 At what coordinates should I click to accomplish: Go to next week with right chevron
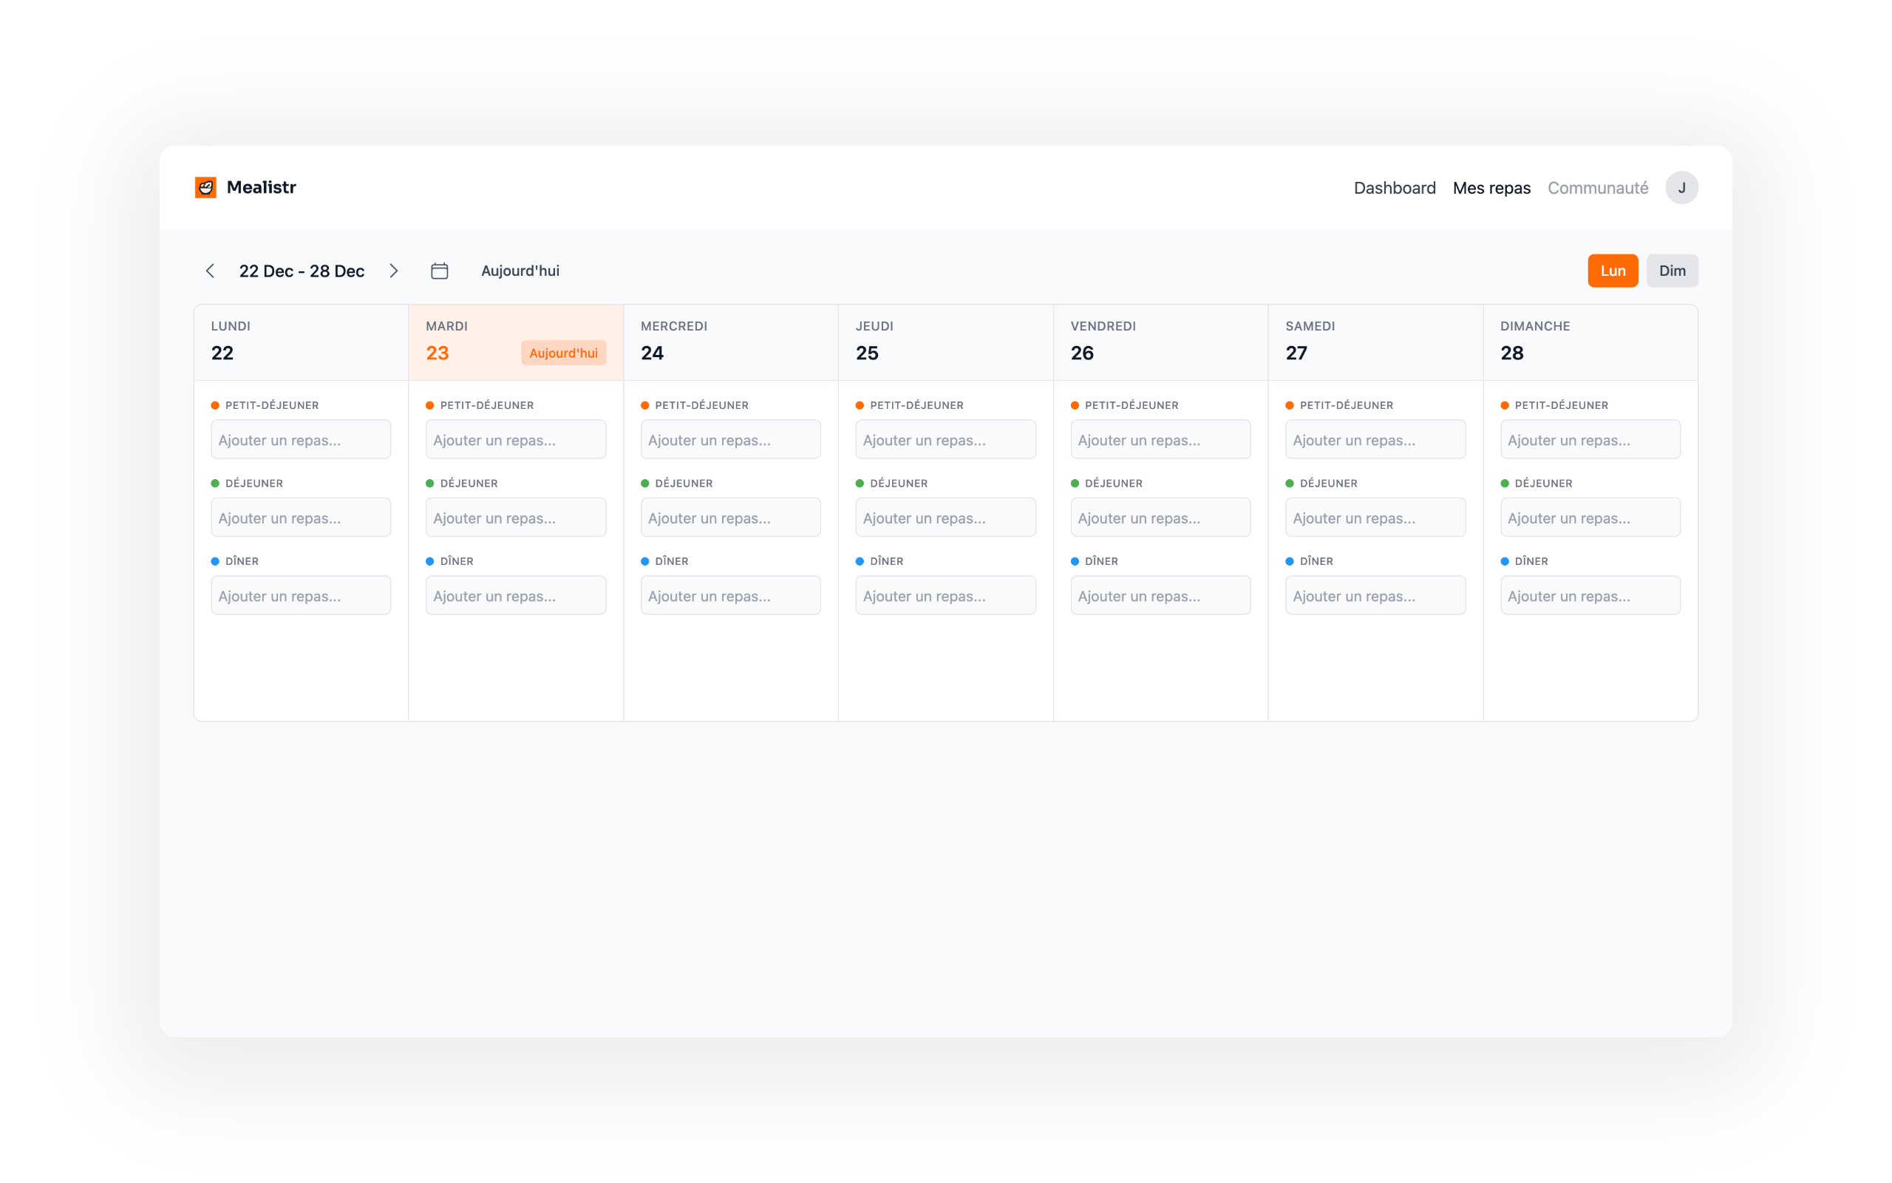point(394,271)
